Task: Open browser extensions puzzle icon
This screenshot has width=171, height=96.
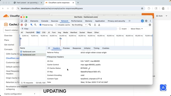Action: coord(149,8)
